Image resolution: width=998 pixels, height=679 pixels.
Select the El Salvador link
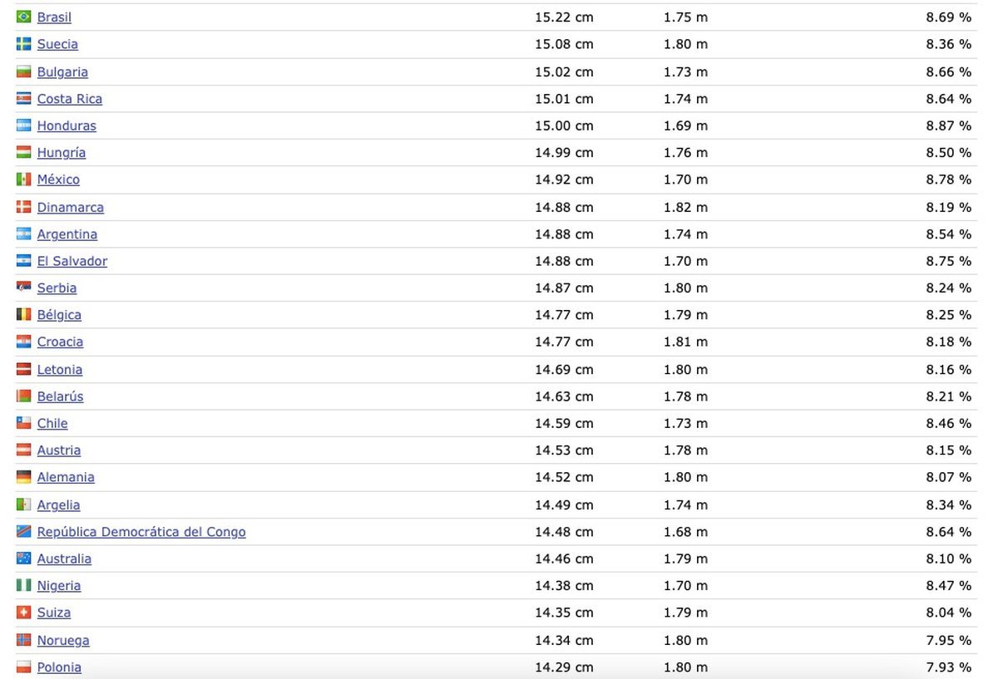pos(72,261)
